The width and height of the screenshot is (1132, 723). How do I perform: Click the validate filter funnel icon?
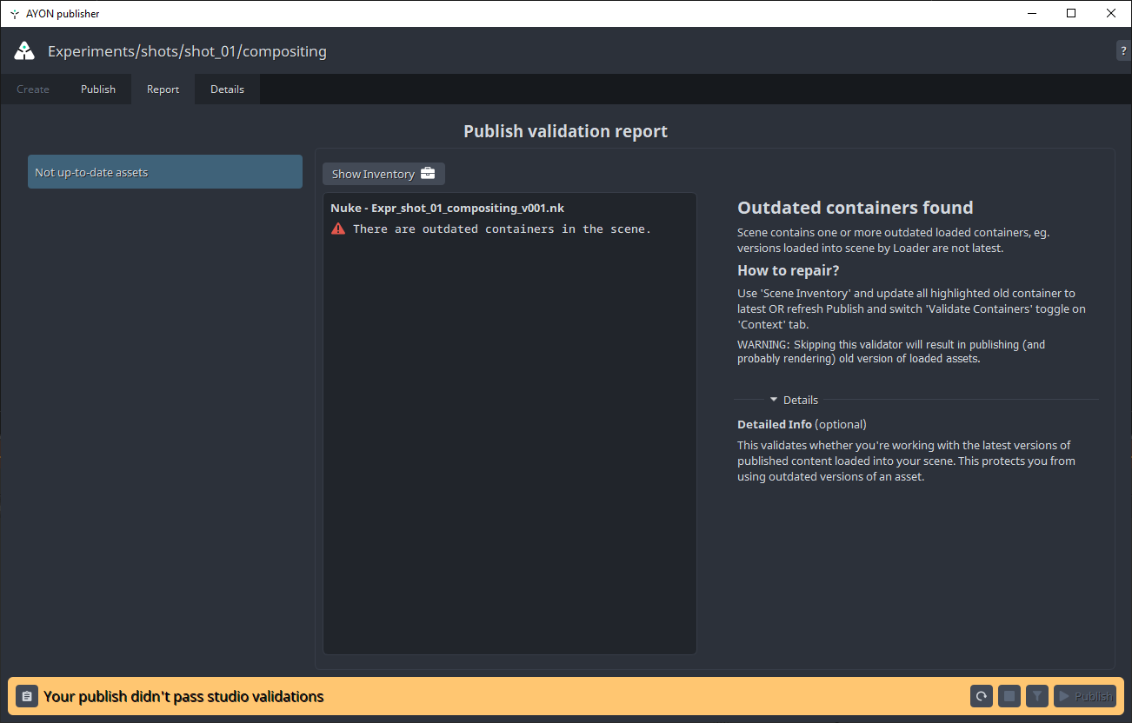[1037, 696]
